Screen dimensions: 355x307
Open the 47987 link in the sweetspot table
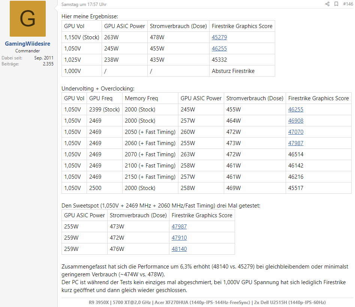179,227
